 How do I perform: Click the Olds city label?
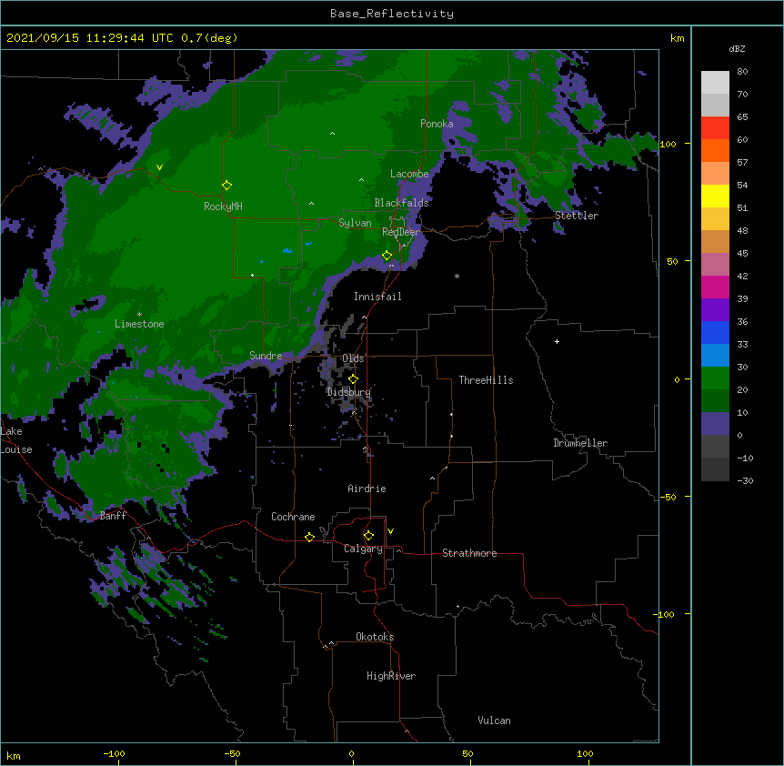pyautogui.click(x=353, y=358)
